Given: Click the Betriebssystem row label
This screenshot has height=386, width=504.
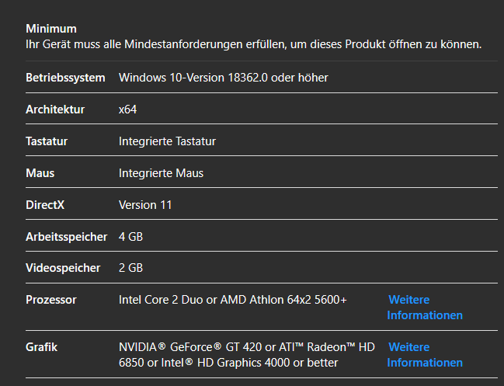Looking at the screenshot, I should tap(65, 78).
